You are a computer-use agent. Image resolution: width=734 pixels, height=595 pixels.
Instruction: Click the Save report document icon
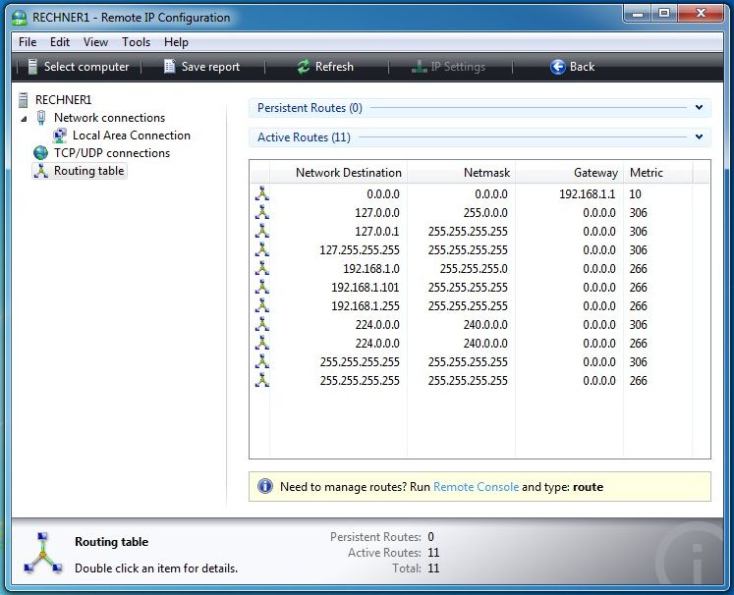pyautogui.click(x=169, y=67)
